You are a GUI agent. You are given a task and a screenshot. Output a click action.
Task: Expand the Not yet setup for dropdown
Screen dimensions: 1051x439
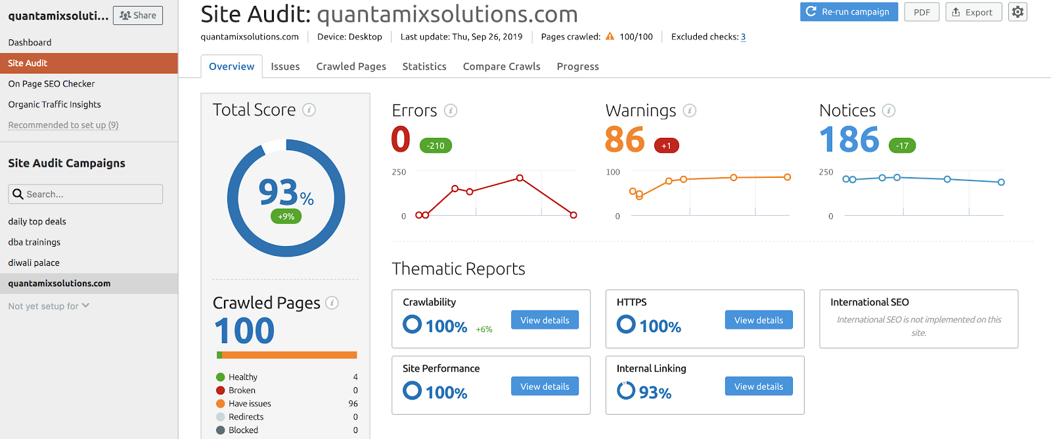point(49,306)
